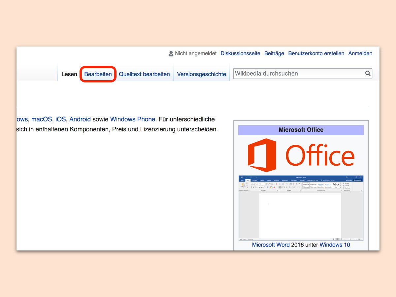
Task: Follow the iOS article link
Action: point(61,119)
